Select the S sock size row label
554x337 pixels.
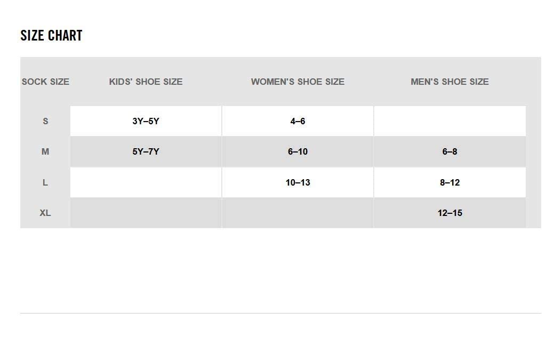click(x=45, y=121)
